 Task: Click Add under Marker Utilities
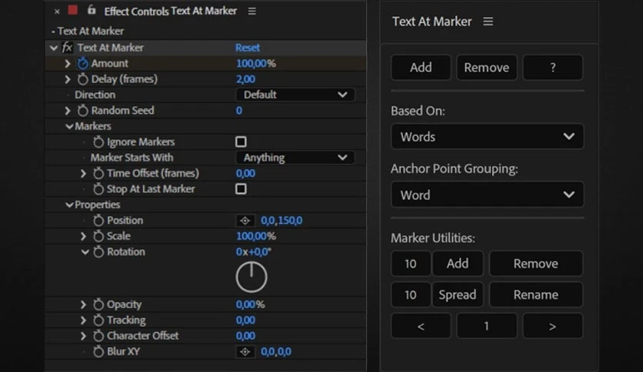click(x=458, y=264)
